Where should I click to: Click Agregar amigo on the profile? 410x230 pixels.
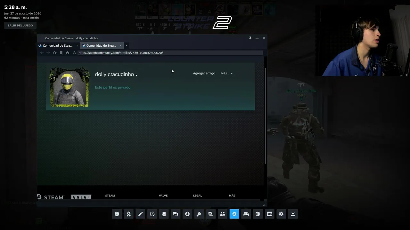coord(204,73)
